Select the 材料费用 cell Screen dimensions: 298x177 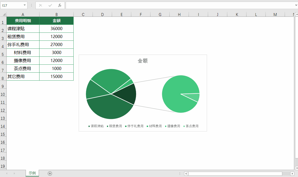23,52
